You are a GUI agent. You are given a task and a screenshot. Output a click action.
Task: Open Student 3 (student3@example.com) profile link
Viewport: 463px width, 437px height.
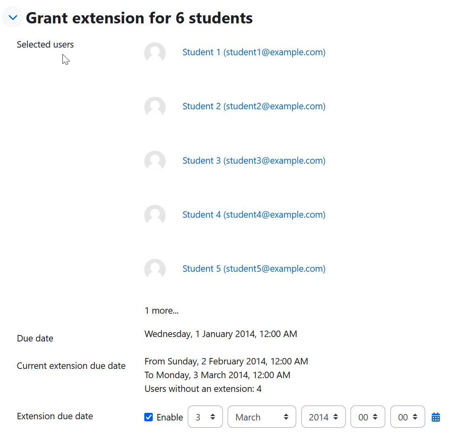click(x=254, y=160)
